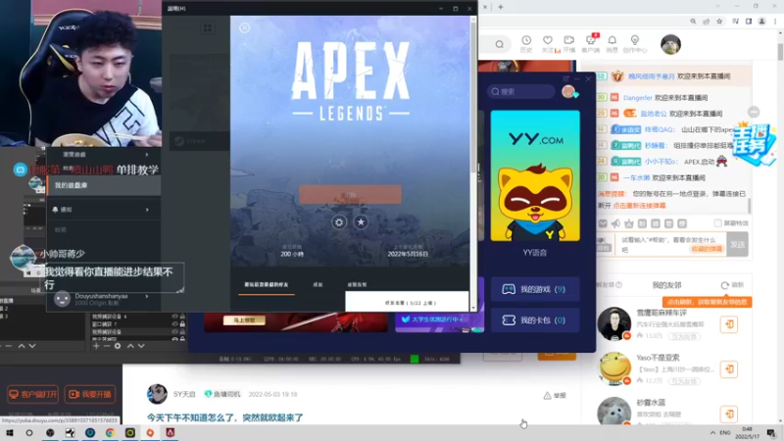This screenshot has height=441, width=784.
Task: Open the Douyu user avatar menu
Action: point(670,44)
